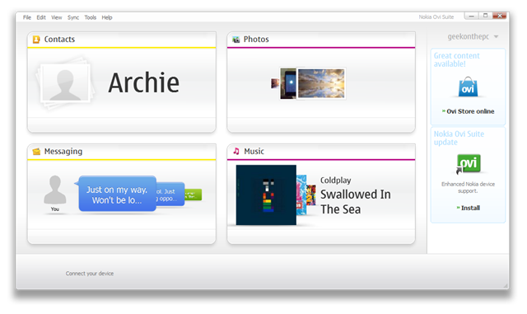Click the Coldplay album cover art
The image size is (527, 314).
coord(266,194)
